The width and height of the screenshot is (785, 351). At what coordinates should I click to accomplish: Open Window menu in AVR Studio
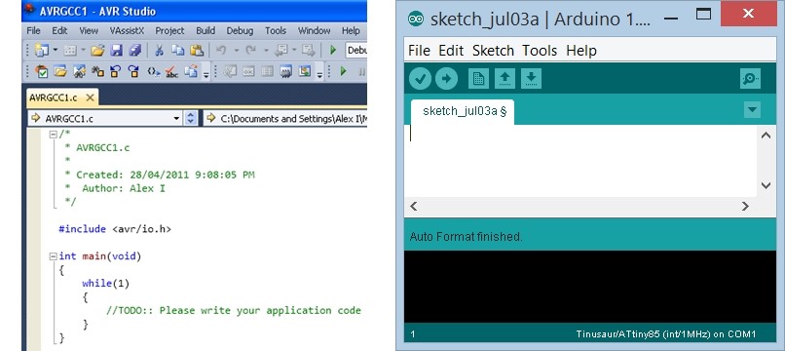[x=314, y=30]
